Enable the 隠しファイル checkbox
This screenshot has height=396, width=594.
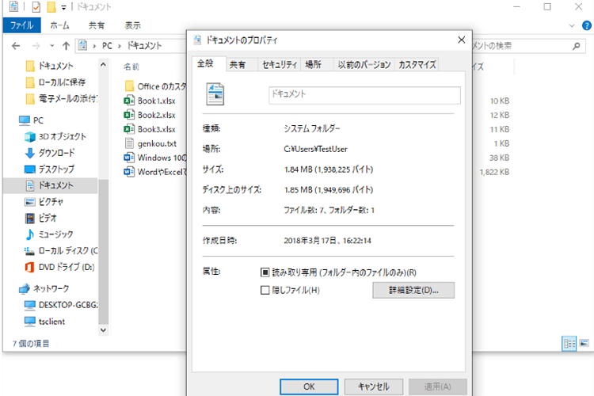265,290
